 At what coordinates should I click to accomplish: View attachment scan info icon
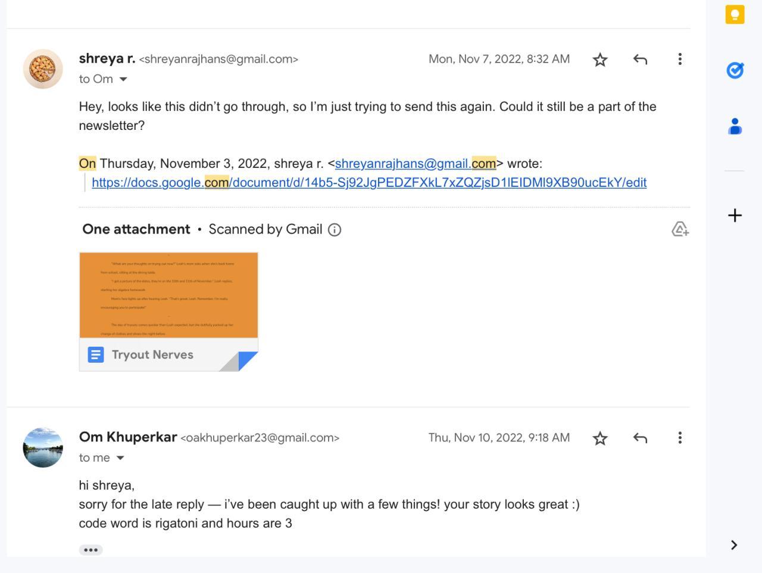pyautogui.click(x=335, y=230)
